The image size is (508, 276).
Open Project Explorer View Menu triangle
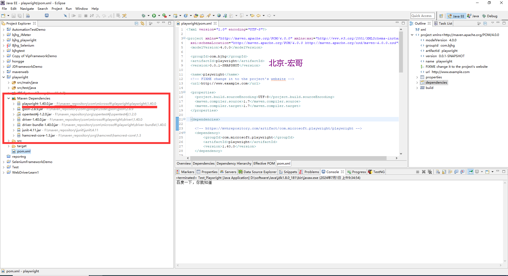point(158,23)
